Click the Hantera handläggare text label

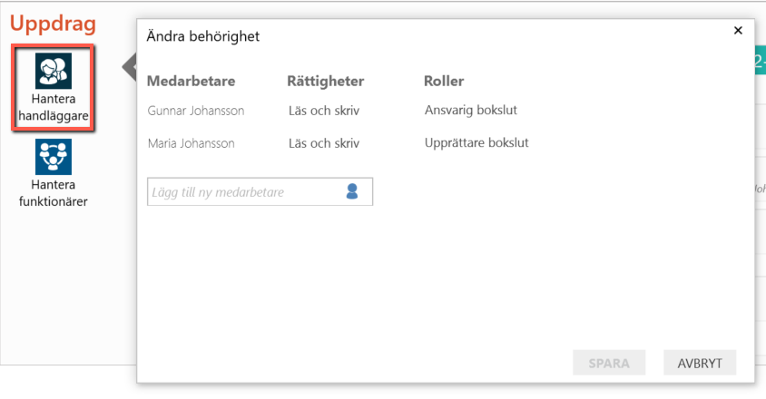(54, 107)
